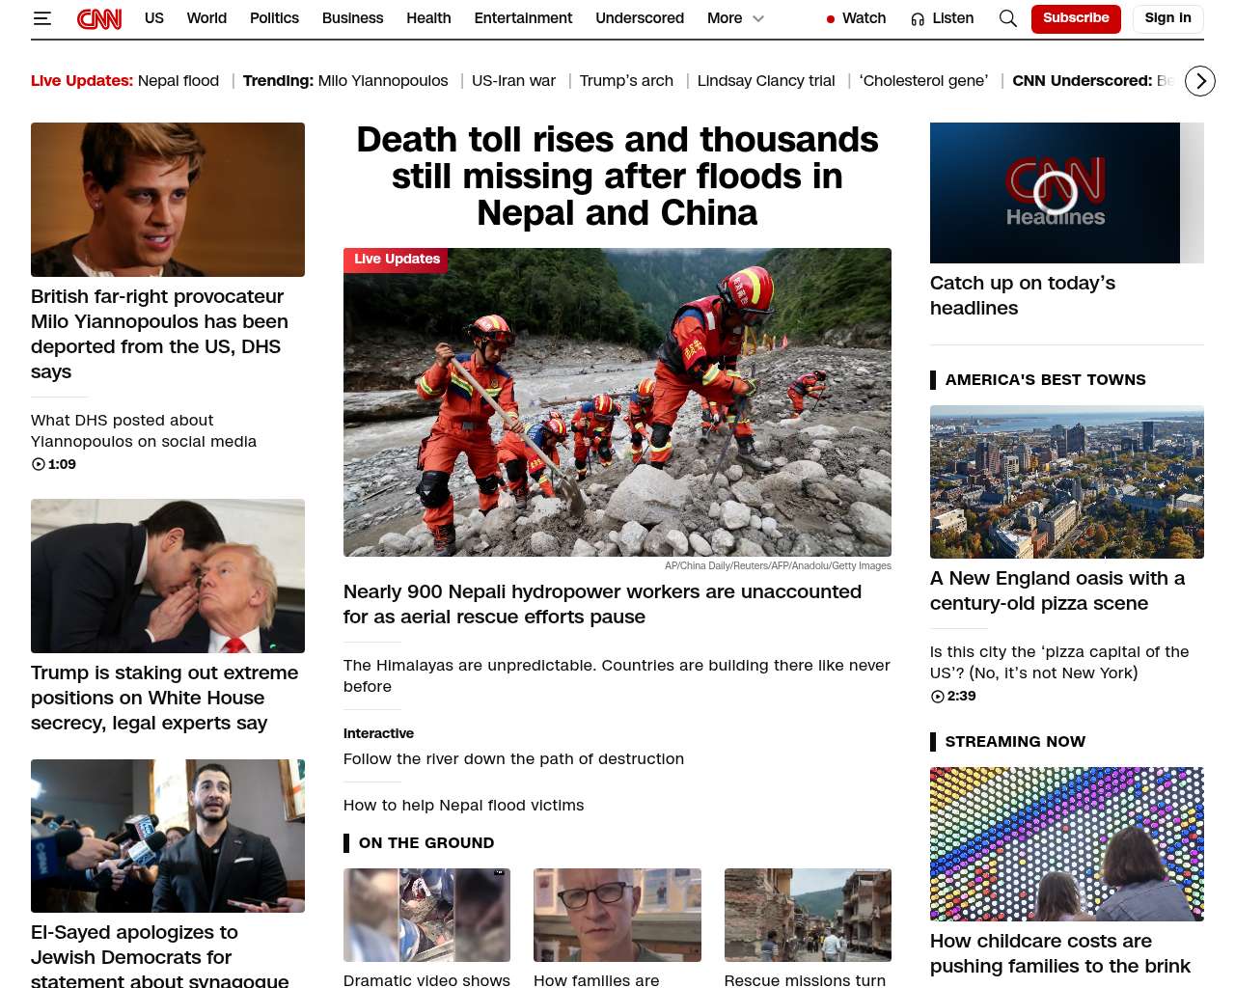Image resolution: width=1235 pixels, height=988 pixels.
Task: Read How childcare costs story
Action: click(1060, 953)
